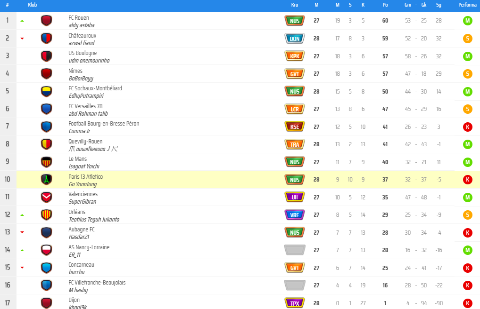The image size is (480, 309).
Task: Open the FC Sochaux-Montbéliard club page
Action: [x=95, y=88]
